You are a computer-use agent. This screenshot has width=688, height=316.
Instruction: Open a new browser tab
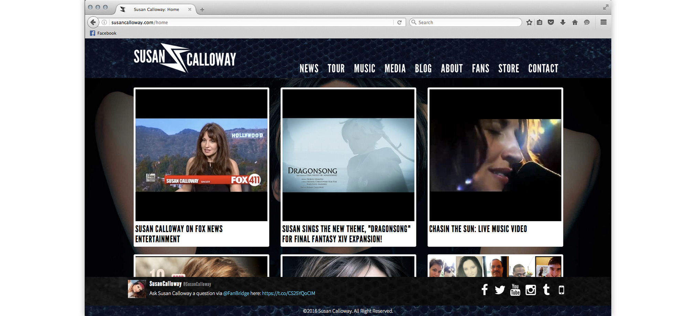(202, 10)
